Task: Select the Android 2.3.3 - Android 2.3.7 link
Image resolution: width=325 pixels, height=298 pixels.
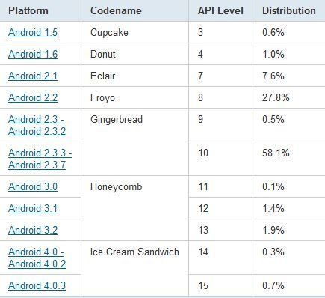Action: click(x=40, y=159)
